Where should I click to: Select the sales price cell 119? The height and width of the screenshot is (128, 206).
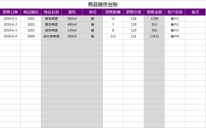point(134,25)
